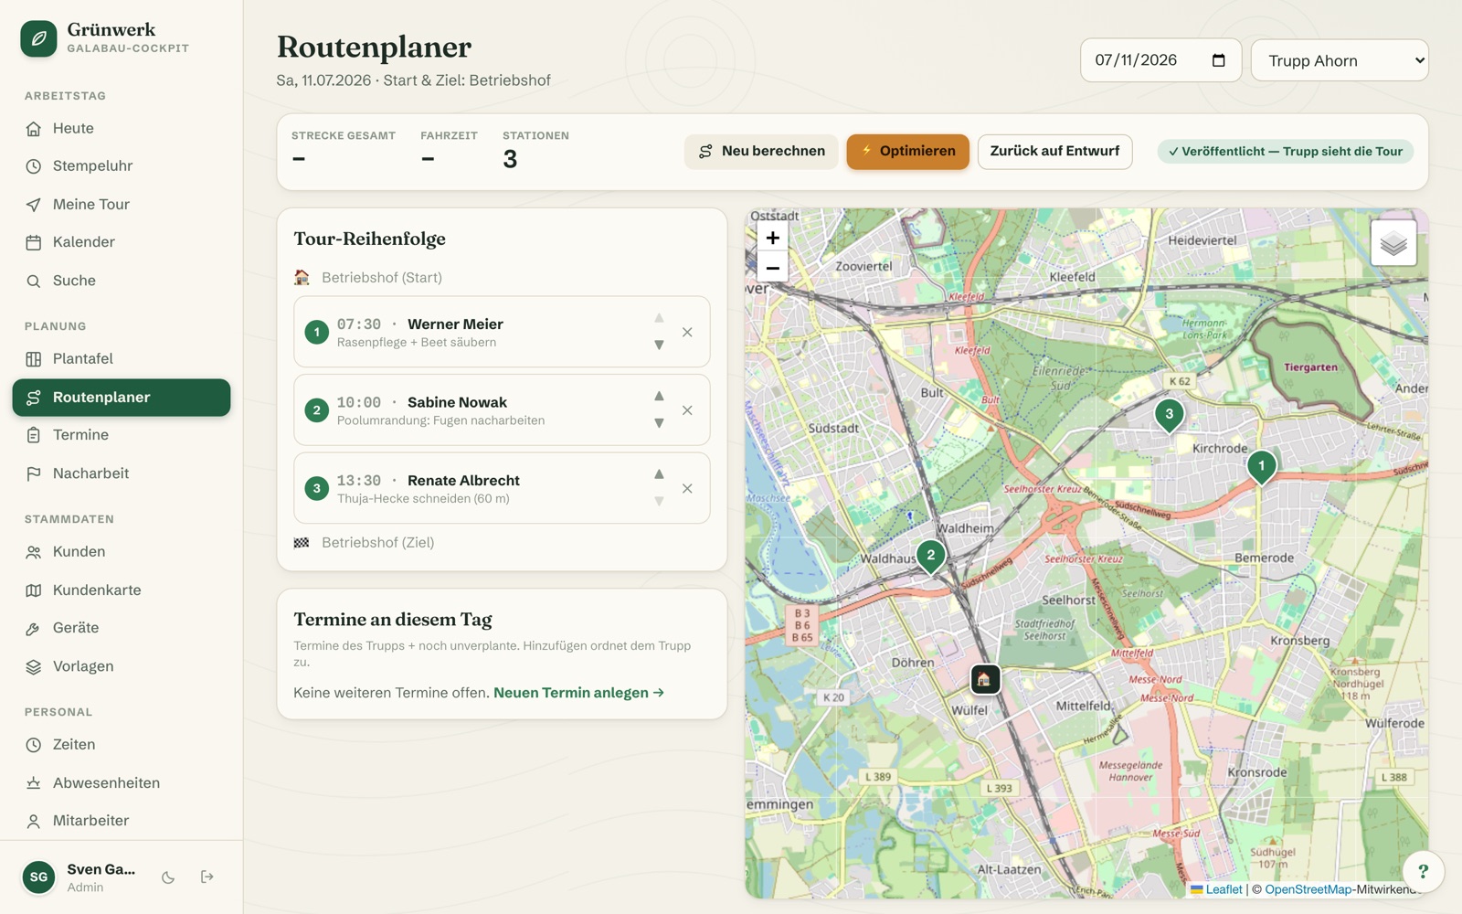Remove Renate Albrecht from the tour
This screenshot has width=1462, height=914.
click(x=687, y=488)
